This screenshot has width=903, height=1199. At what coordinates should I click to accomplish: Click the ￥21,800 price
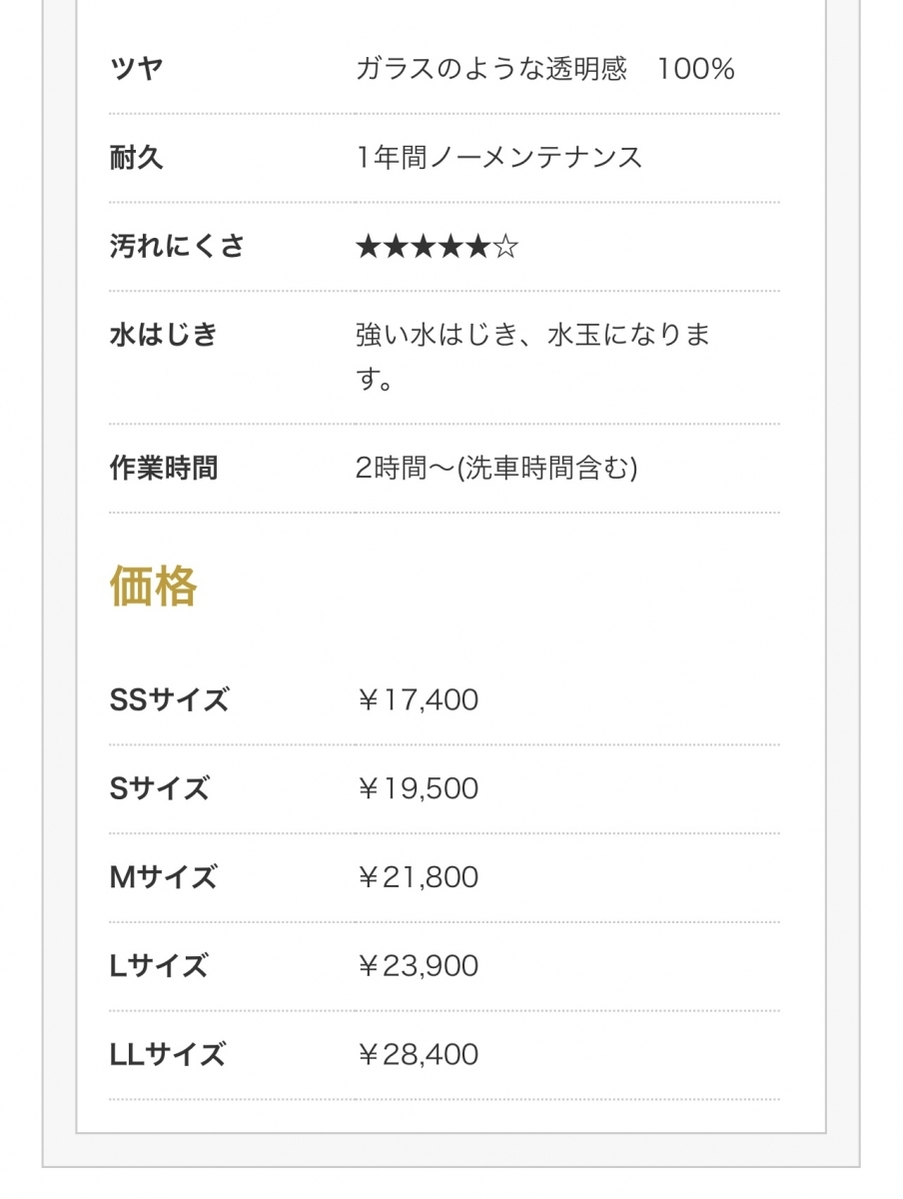click(x=417, y=877)
